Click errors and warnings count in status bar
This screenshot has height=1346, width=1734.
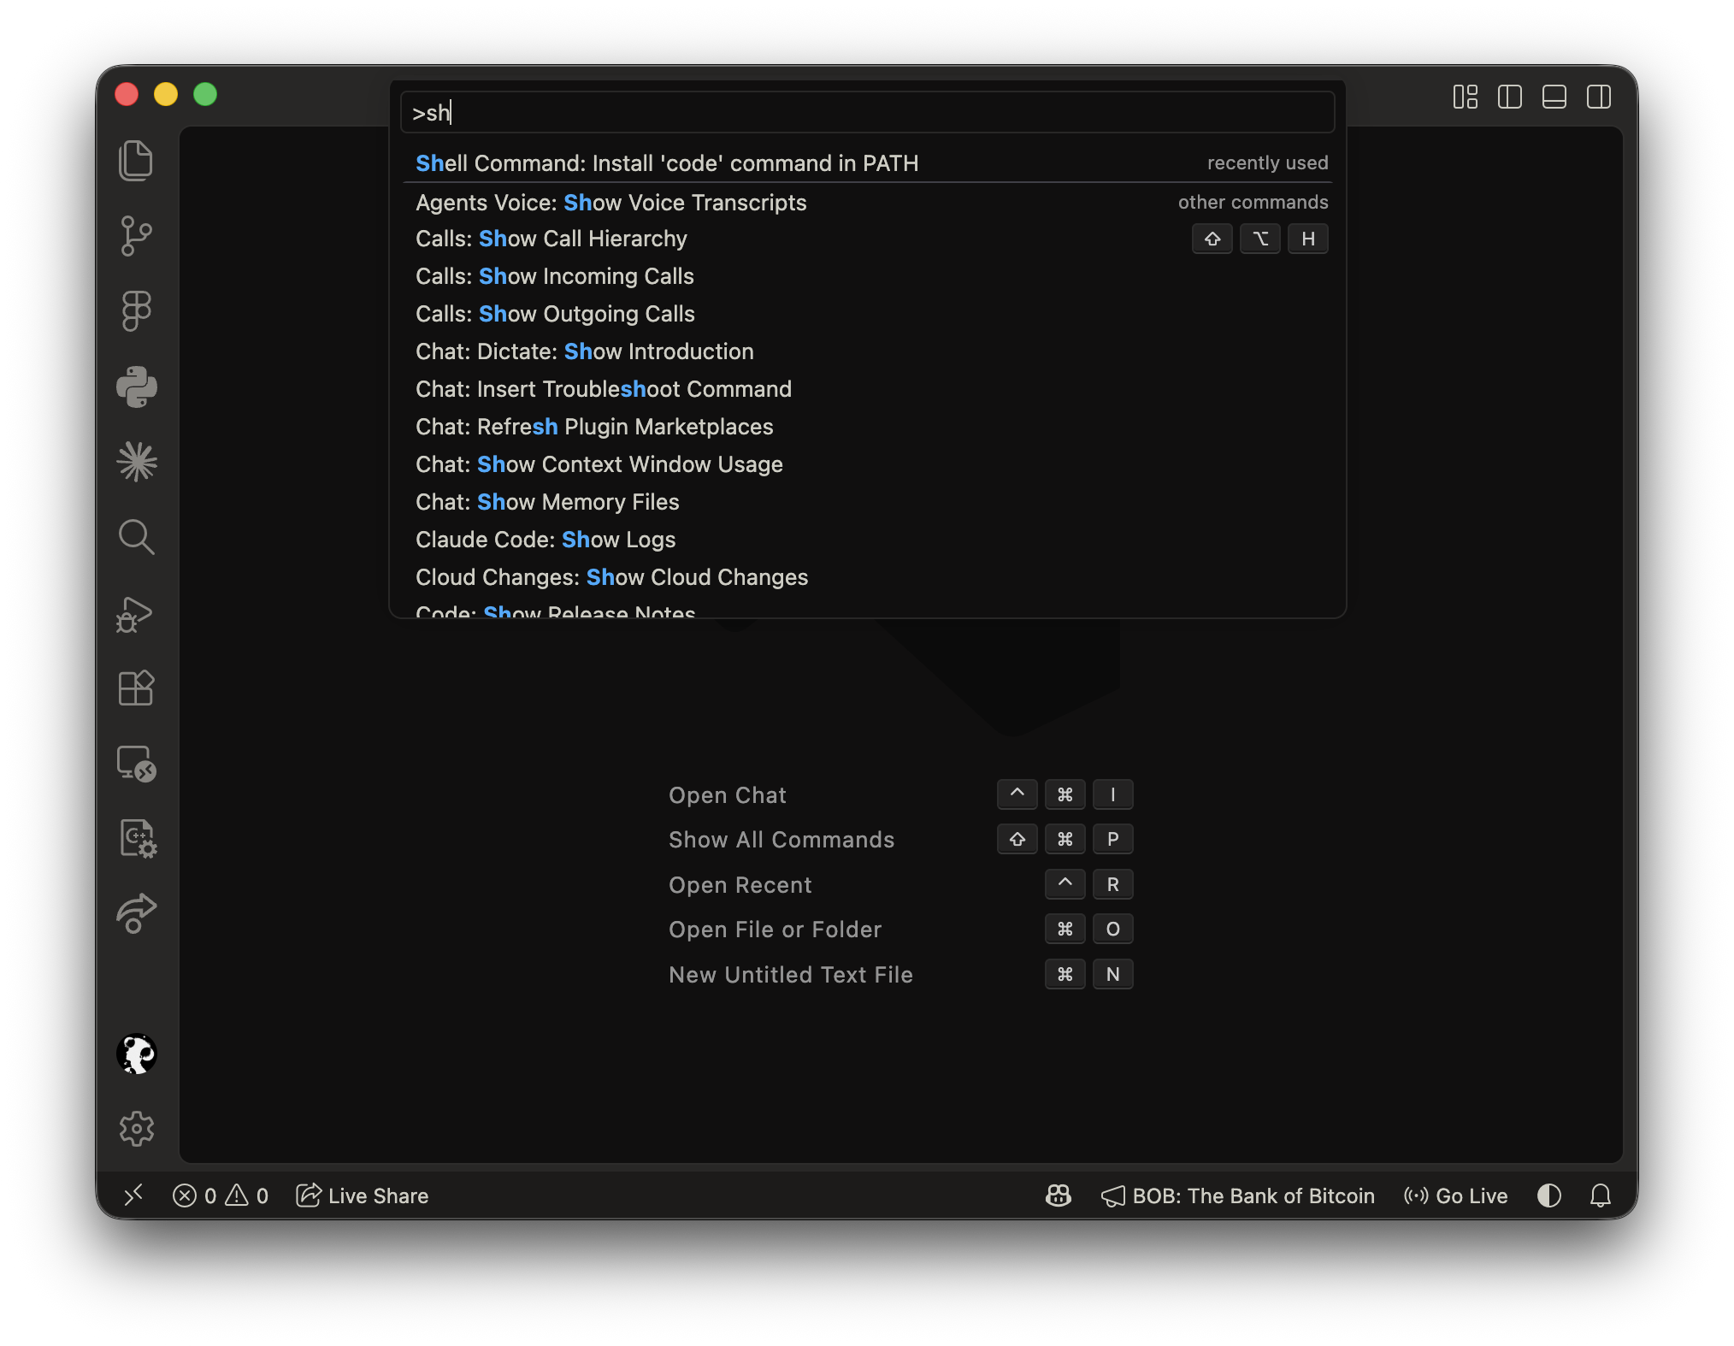[x=221, y=1195]
